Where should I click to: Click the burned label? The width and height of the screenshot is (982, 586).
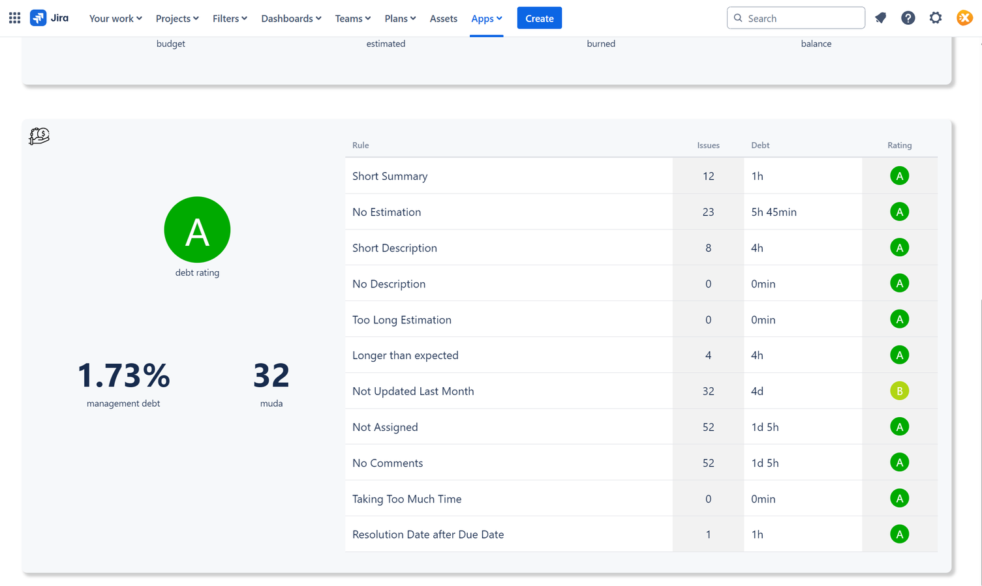coord(601,44)
